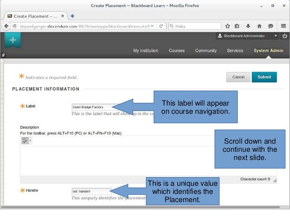290x217 pixels.
Task: Click the Submit button
Action: click(x=264, y=77)
